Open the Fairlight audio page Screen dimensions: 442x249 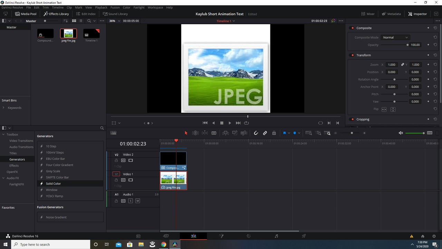tap(276, 236)
